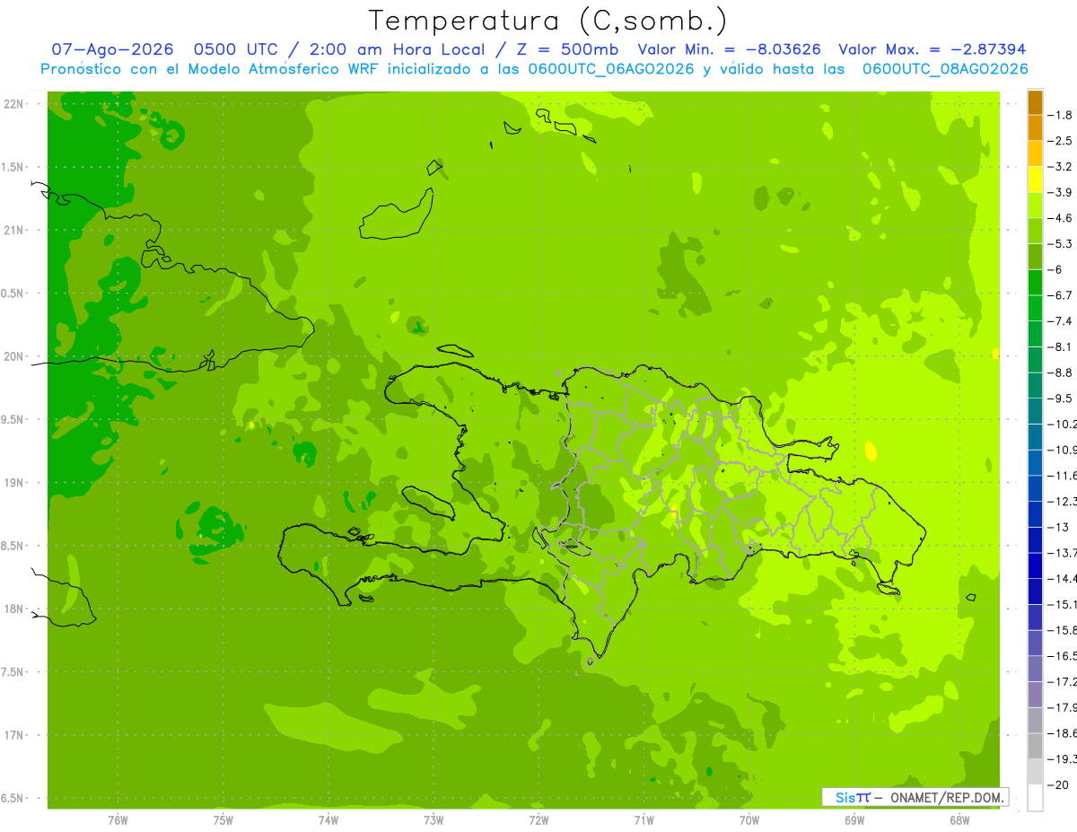The width and height of the screenshot is (1077, 832).
Task: Select the gray colorbar segment between -18.6 and -19.3
Action: pos(1035,746)
